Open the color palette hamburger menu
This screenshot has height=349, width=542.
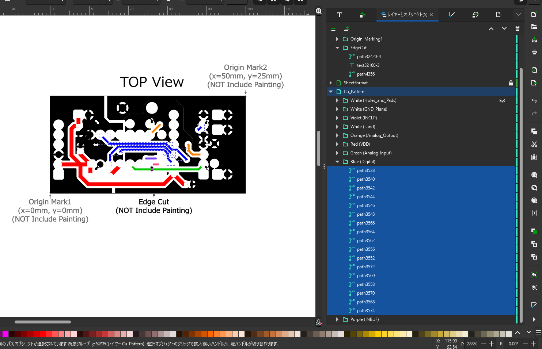tap(538, 332)
